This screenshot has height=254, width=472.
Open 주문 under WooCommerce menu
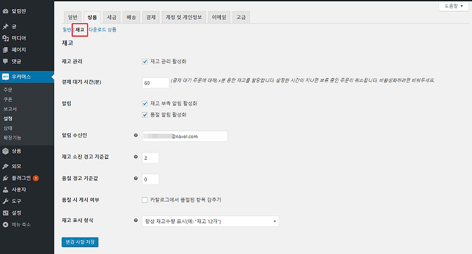point(8,90)
